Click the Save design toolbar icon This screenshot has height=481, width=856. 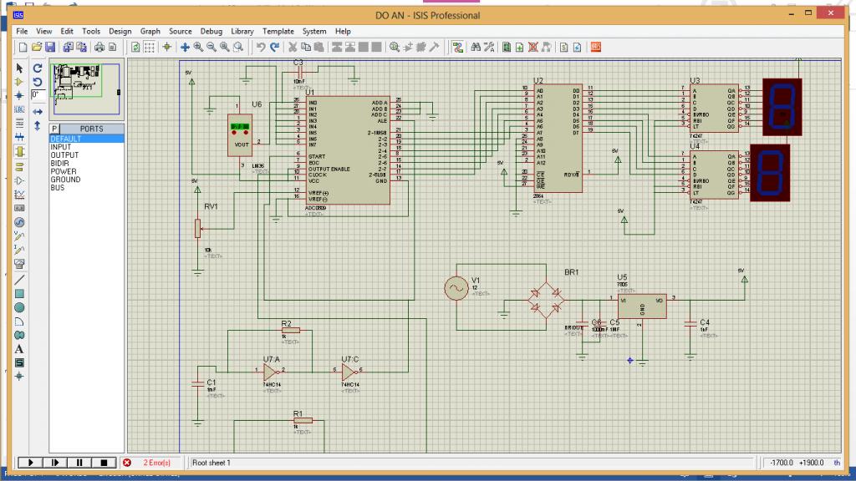point(50,47)
